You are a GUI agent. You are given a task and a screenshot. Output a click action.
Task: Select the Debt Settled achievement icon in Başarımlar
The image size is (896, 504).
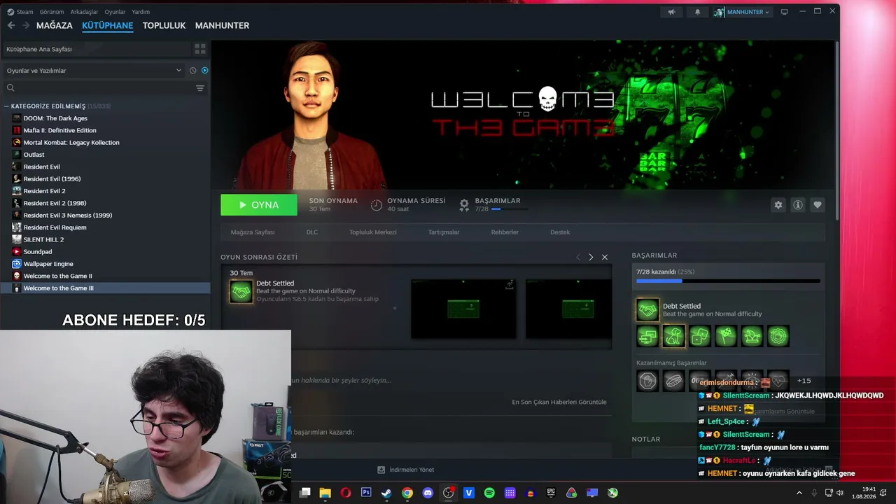coord(647,309)
